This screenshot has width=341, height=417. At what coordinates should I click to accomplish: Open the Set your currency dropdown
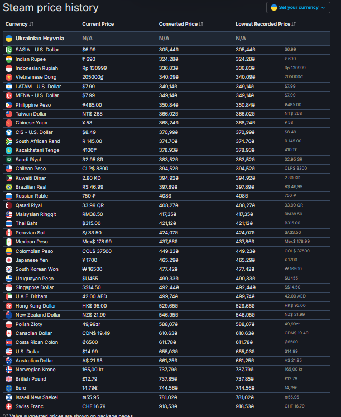pos(298,7)
